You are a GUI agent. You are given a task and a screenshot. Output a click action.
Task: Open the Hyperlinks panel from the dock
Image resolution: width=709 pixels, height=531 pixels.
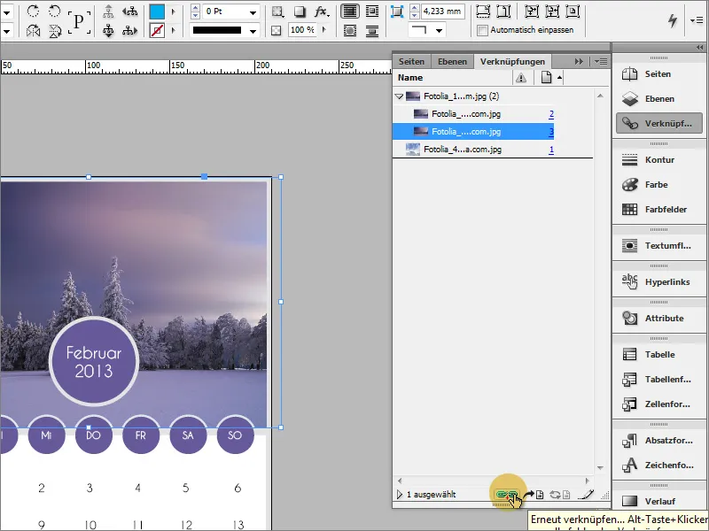click(x=658, y=282)
